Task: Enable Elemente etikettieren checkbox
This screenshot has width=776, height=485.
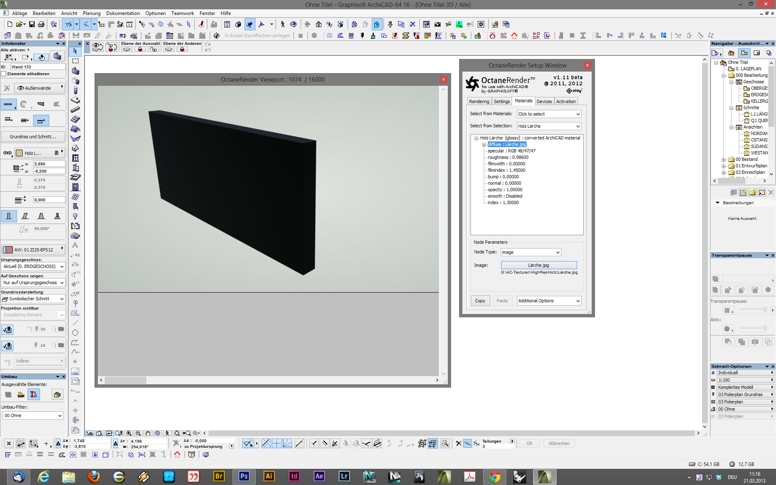Action: point(4,74)
